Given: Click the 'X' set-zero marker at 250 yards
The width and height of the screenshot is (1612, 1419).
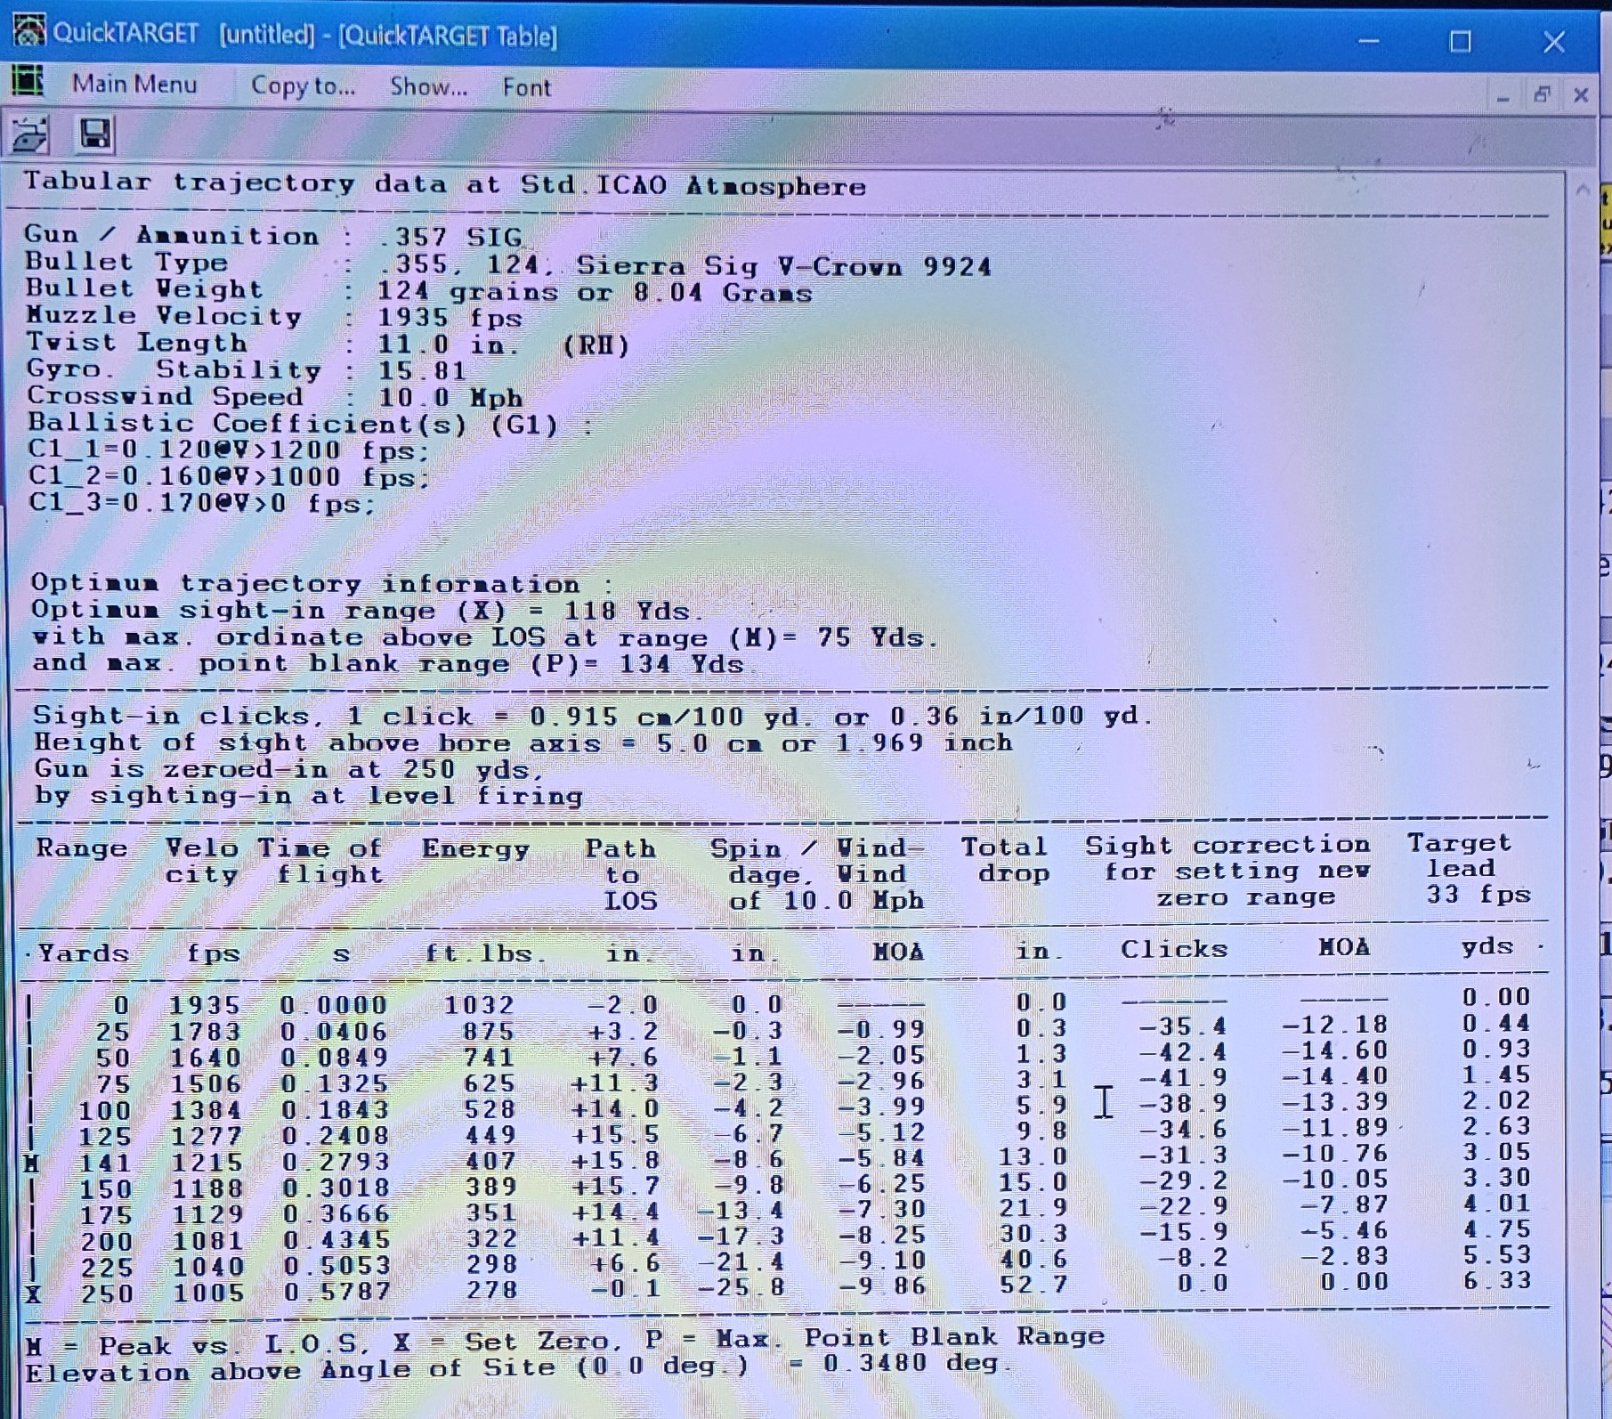Looking at the screenshot, I should (x=33, y=1293).
